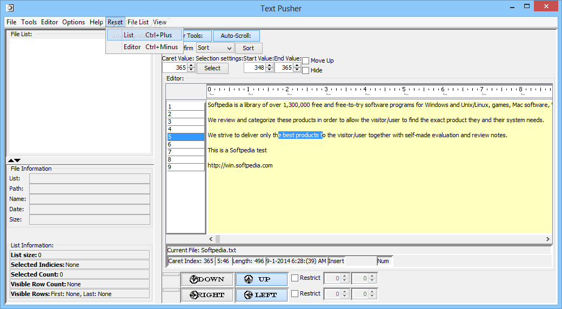Check the Restrict box beside the LEFT button

coord(295,293)
